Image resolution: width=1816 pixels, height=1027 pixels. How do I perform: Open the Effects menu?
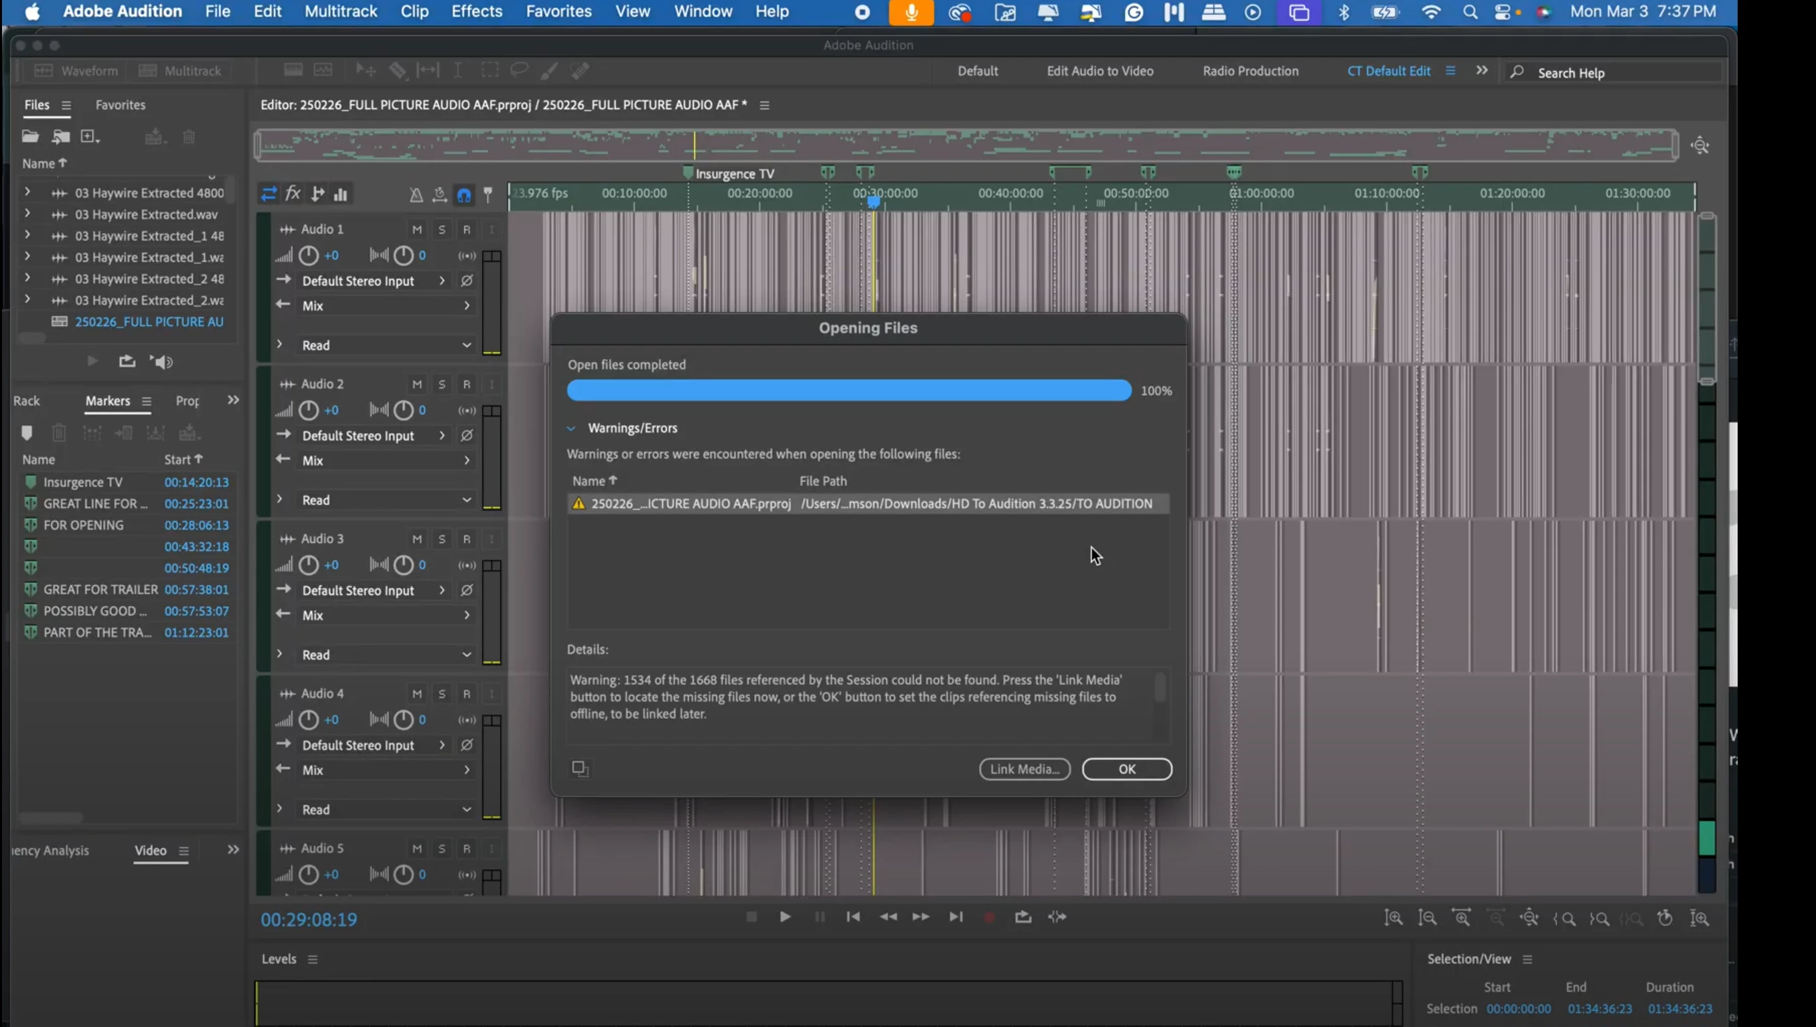coord(476,11)
